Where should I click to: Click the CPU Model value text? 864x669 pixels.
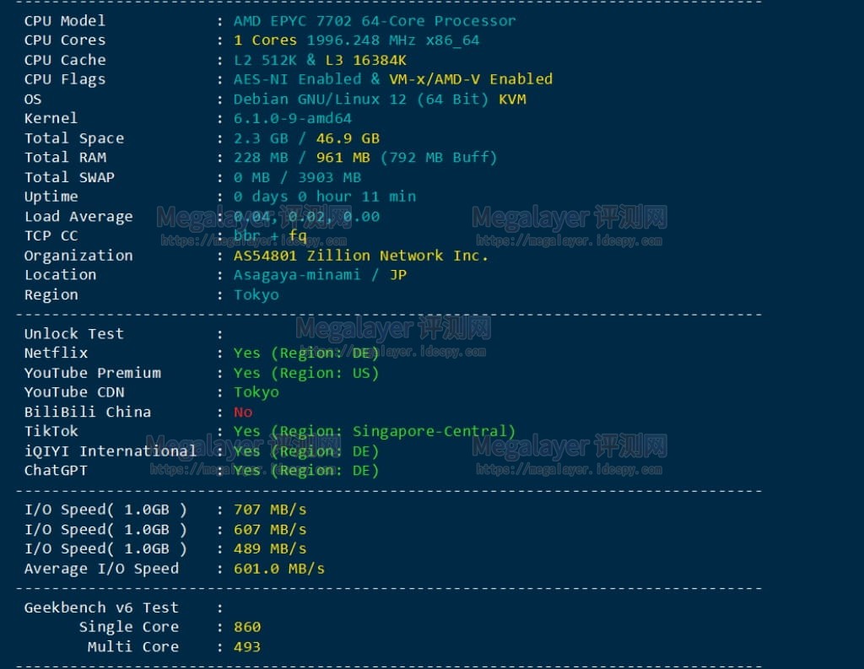375,21
